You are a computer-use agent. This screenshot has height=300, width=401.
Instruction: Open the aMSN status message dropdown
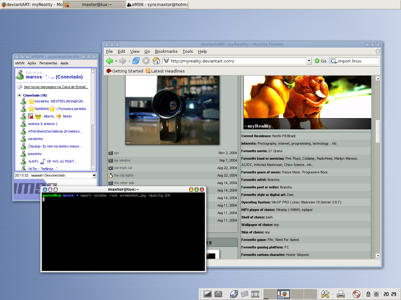pyautogui.click(x=94, y=176)
